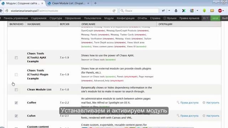Click the red ABP adblock icon
Viewport: 228px width, 128px height.
(x=220, y=11)
